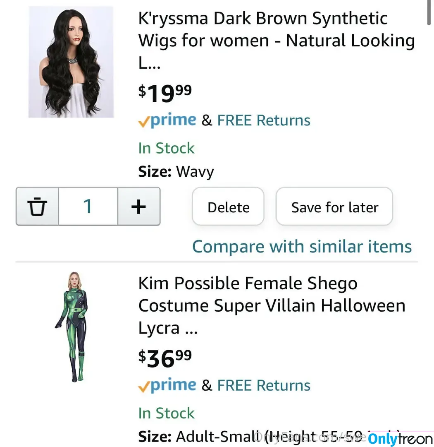434x447 pixels.
Task: Click FREE Returns link under the costume
Action: point(263,385)
